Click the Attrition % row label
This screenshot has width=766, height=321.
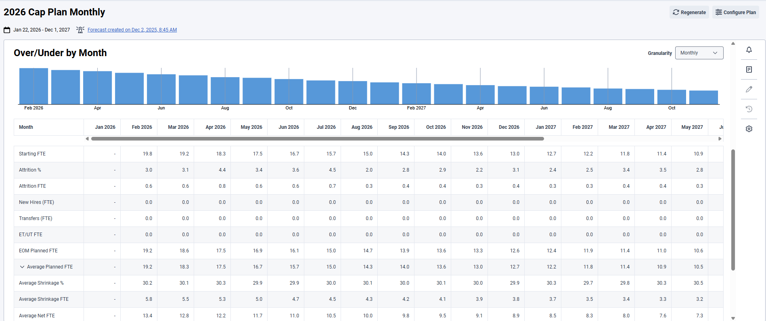[30, 170]
